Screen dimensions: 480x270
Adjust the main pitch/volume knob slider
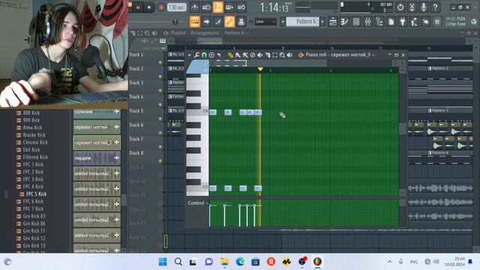(x=175, y=22)
